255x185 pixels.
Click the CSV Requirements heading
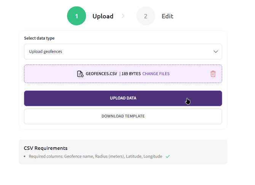pyautogui.click(x=46, y=148)
